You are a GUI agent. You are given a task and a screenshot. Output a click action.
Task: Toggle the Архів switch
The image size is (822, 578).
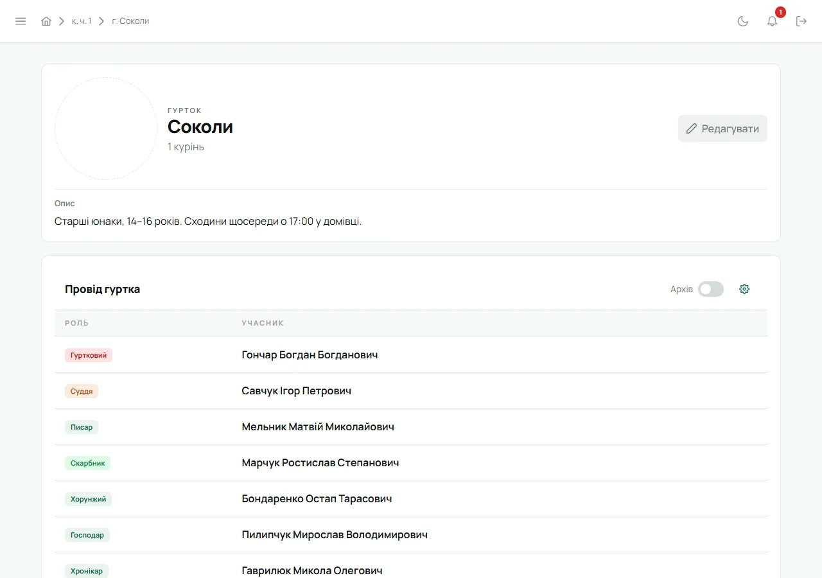[x=711, y=289]
